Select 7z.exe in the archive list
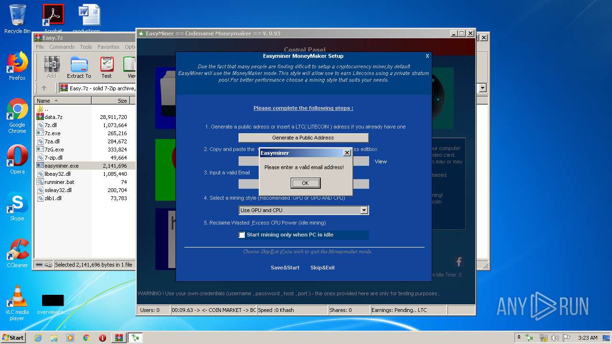Screen dimensions: 612x344 pos(52,133)
